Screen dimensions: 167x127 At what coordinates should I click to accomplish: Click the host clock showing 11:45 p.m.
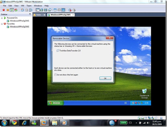(x=157, y=123)
